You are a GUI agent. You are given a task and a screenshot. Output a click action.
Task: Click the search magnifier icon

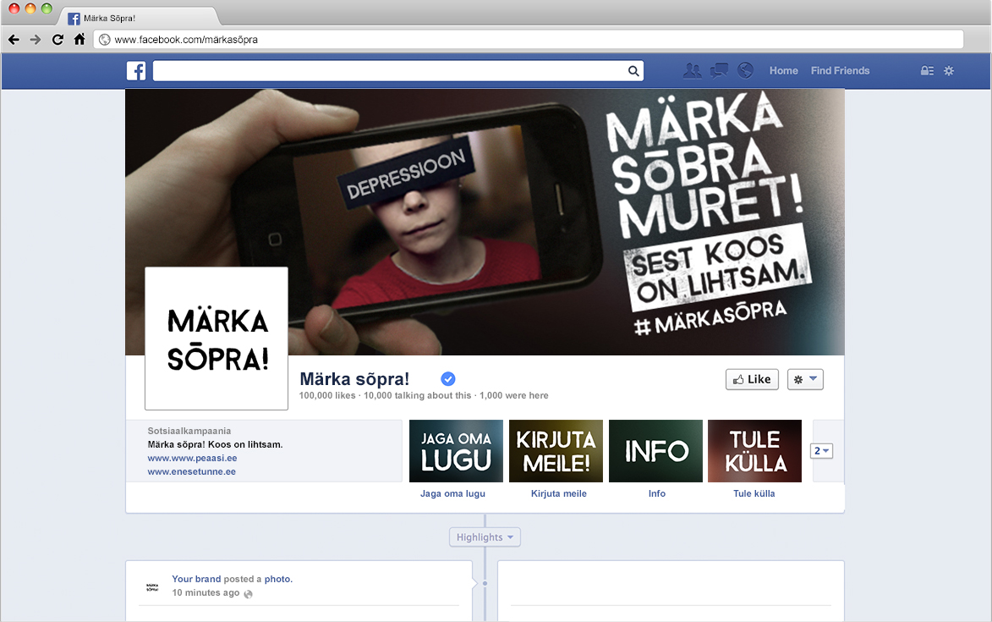point(633,71)
